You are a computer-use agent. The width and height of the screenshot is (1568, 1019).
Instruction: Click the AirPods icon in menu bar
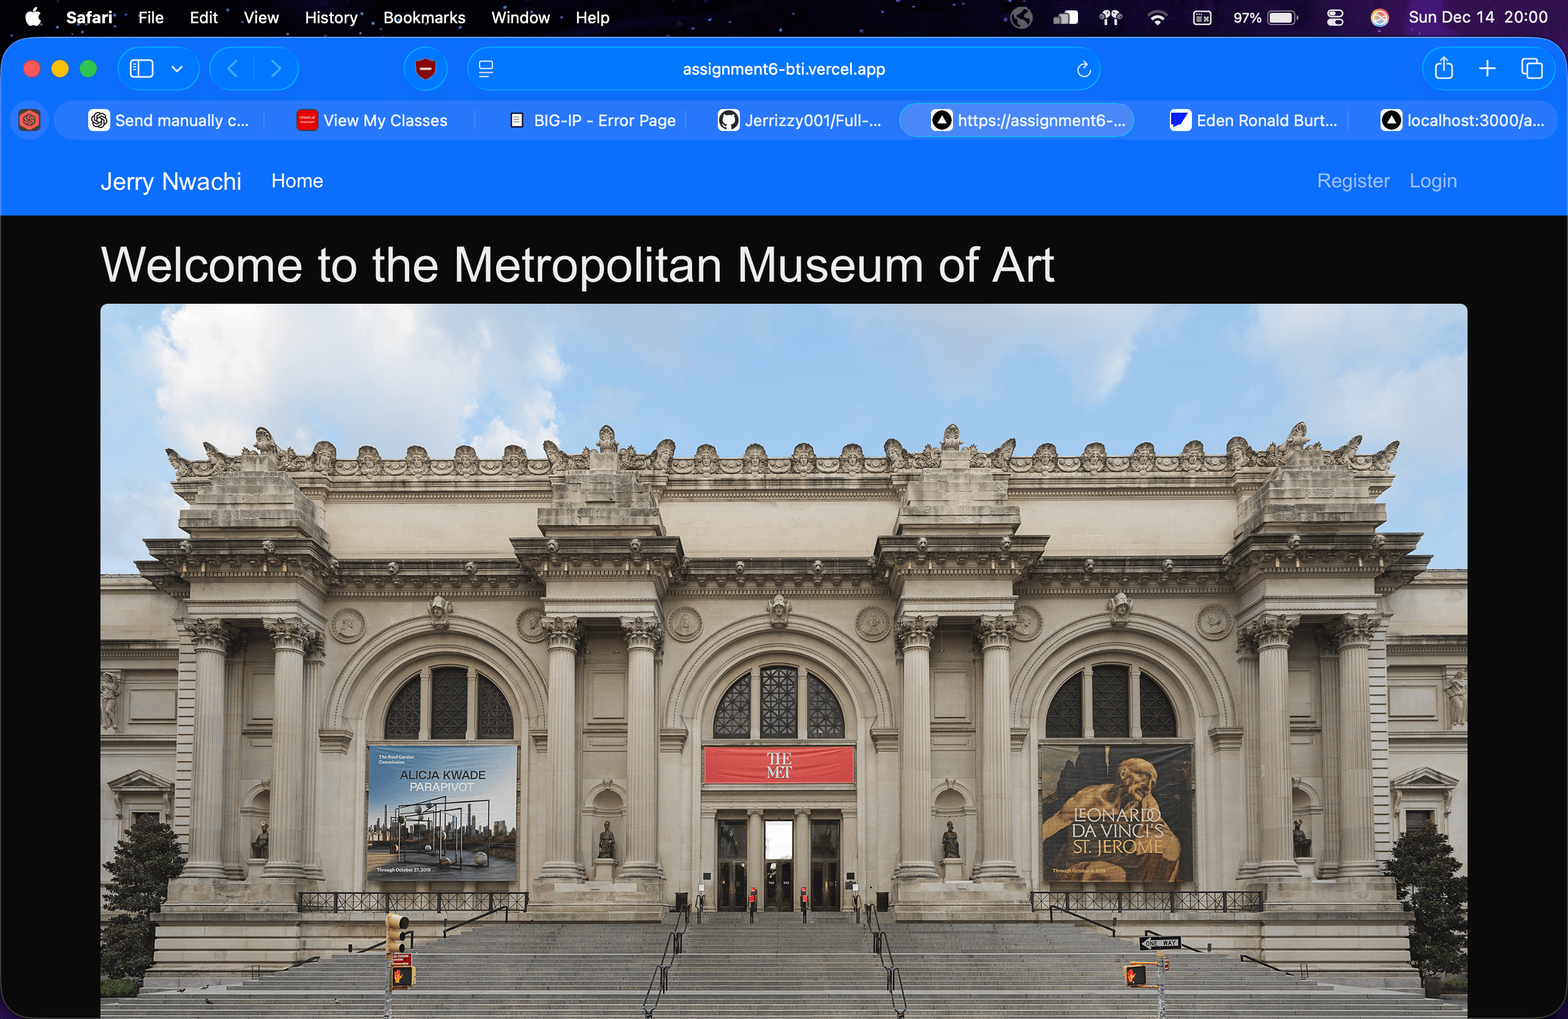point(1111,18)
